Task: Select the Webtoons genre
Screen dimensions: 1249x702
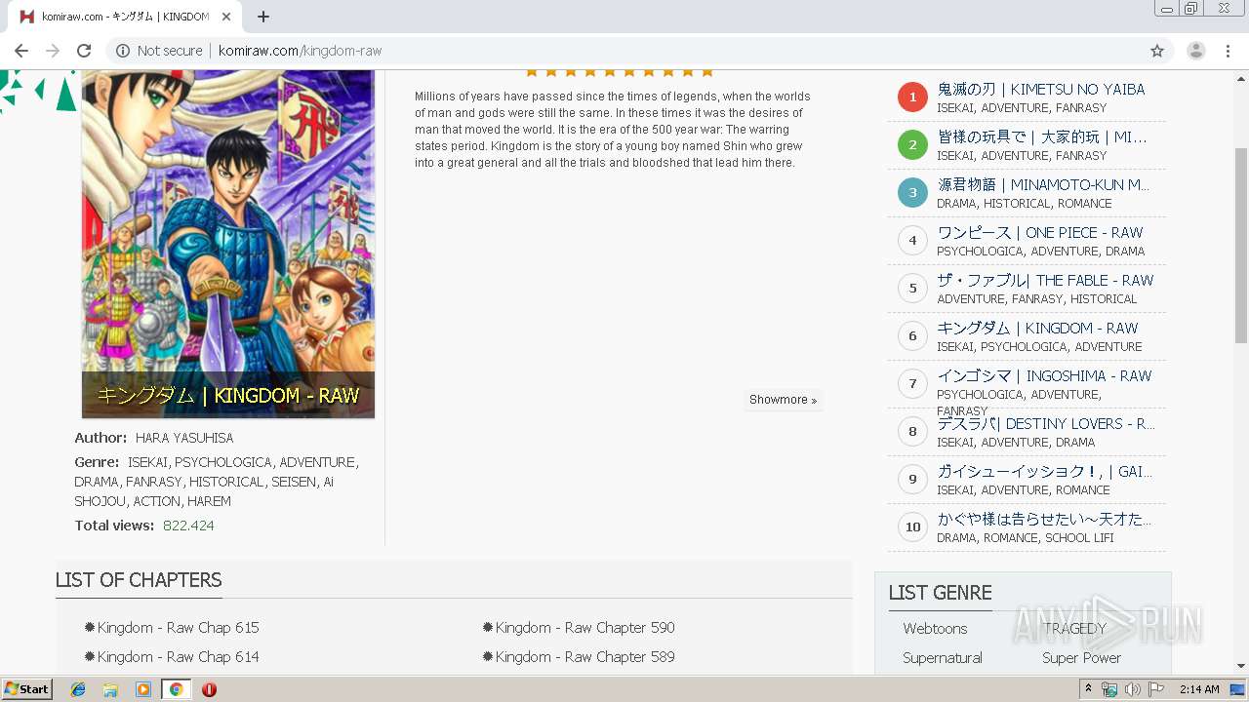Action: pos(935,629)
